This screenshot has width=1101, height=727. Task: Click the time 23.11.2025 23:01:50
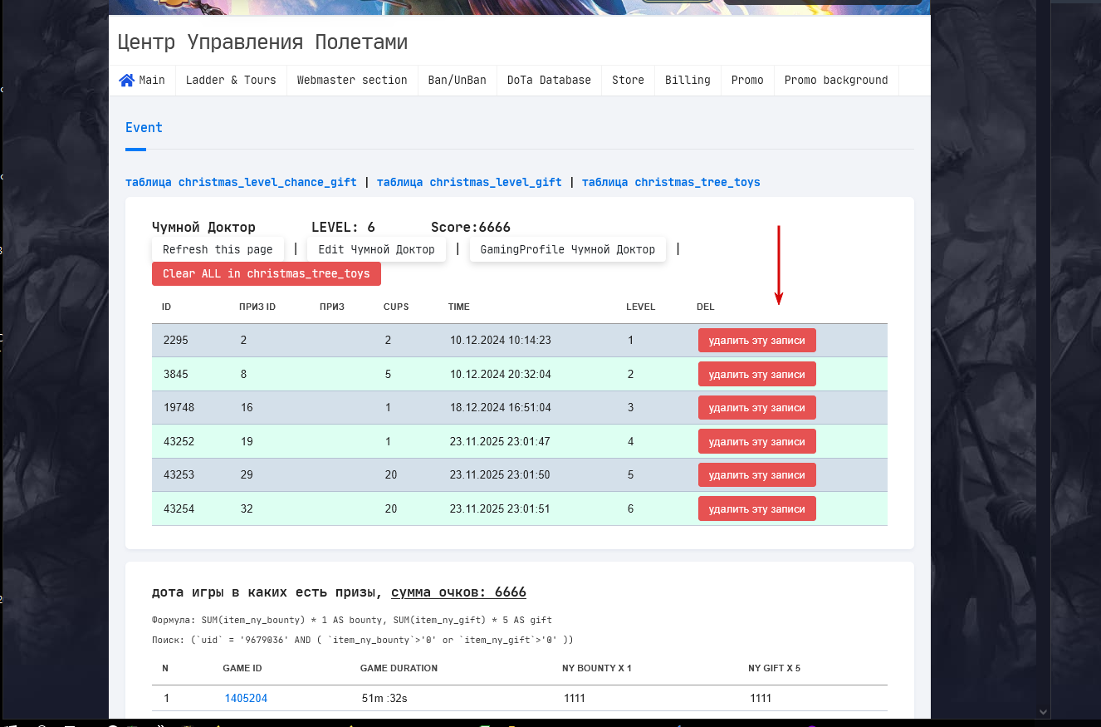tap(501, 475)
